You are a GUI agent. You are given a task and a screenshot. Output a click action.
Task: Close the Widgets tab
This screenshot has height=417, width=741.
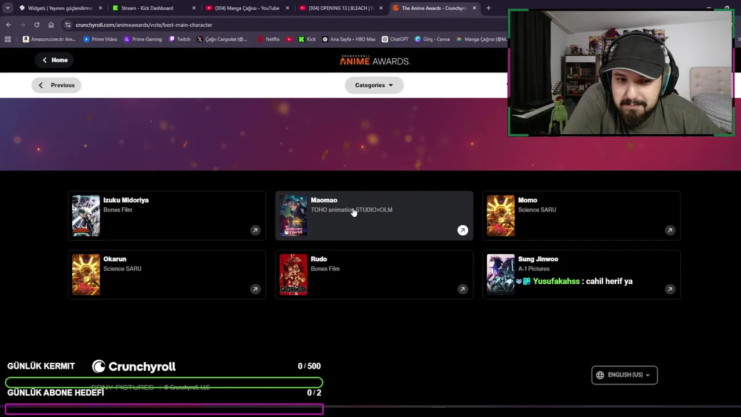click(x=100, y=8)
